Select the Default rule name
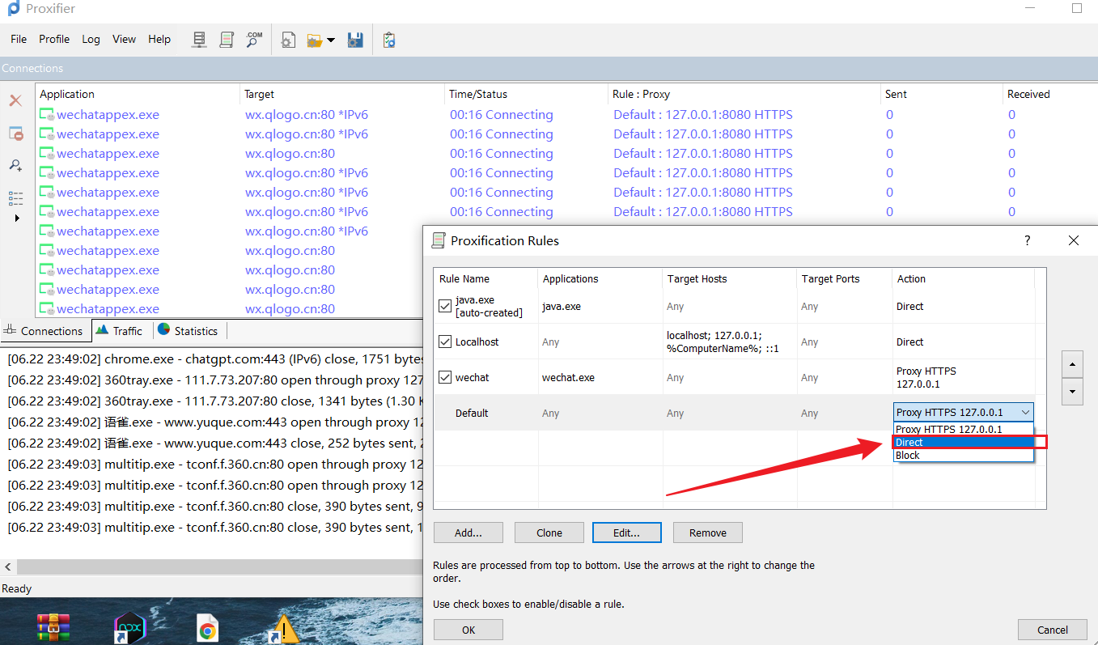The image size is (1098, 645). [472, 413]
